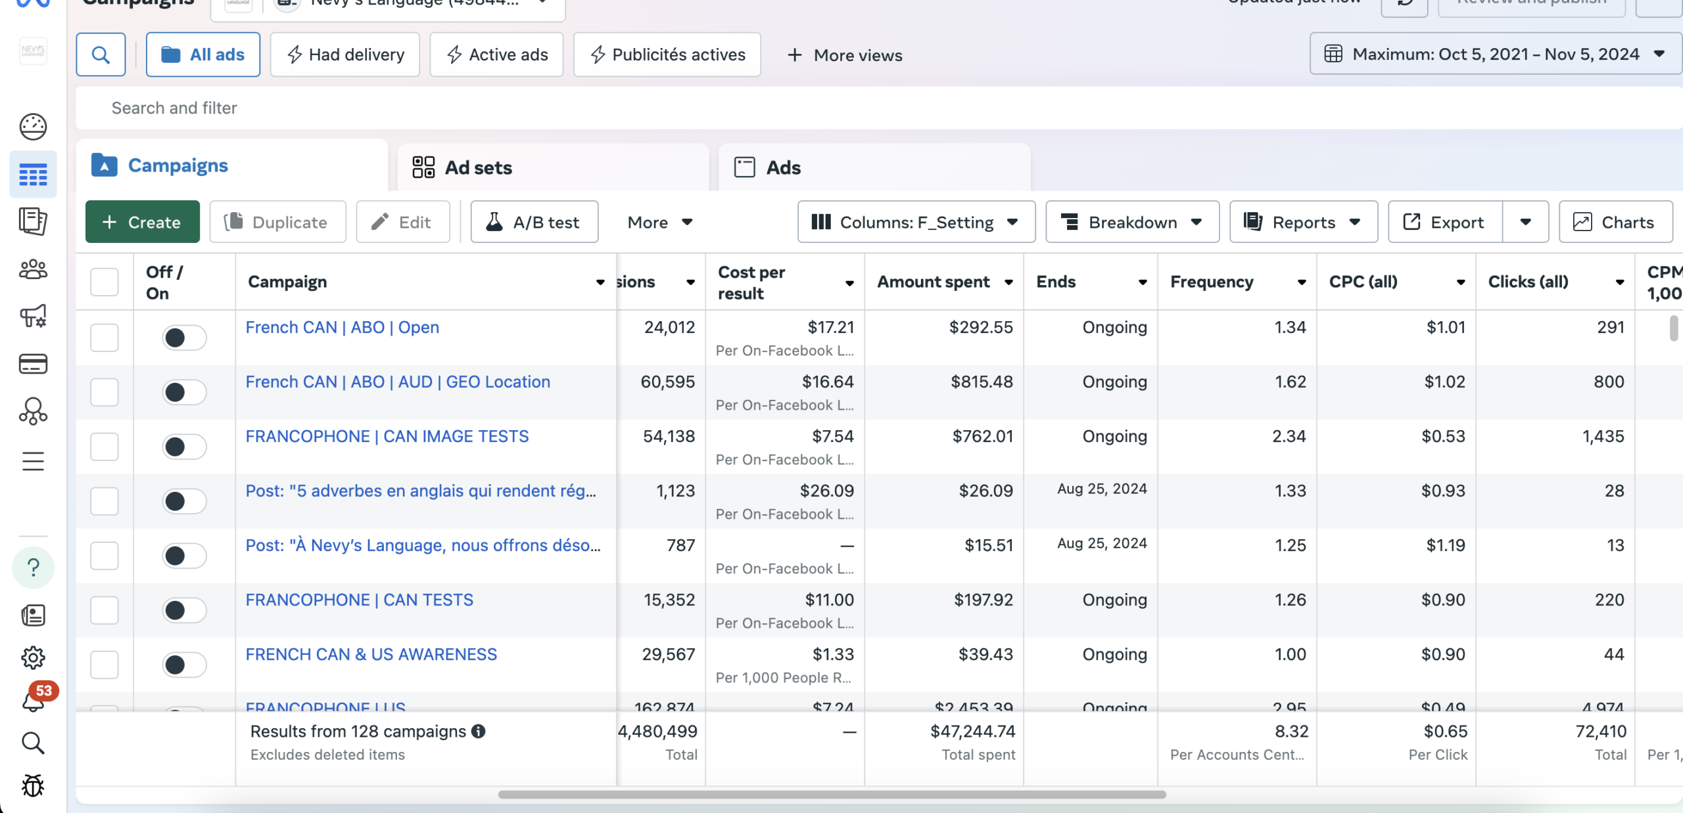The image size is (1683, 813).
Task: Open the Help question mark icon
Action: [33, 567]
